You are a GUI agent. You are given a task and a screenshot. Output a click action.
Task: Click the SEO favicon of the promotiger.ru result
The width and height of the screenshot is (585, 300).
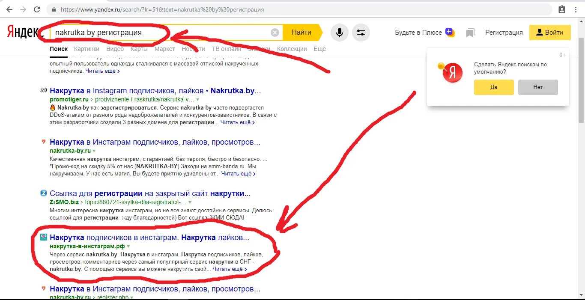[43, 90]
